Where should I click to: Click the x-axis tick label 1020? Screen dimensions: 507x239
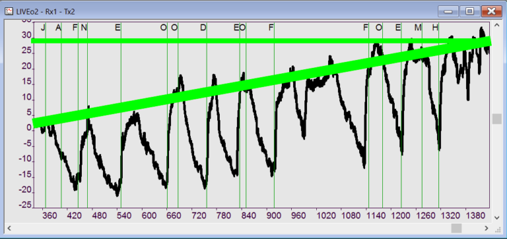click(x=326, y=215)
